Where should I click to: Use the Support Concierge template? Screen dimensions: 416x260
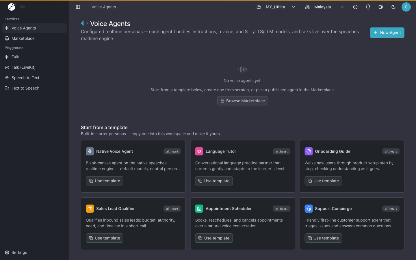point(323,238)
